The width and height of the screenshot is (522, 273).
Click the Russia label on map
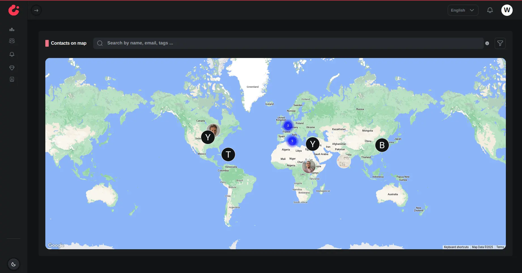pyautogui.click(x=360, y=109)
